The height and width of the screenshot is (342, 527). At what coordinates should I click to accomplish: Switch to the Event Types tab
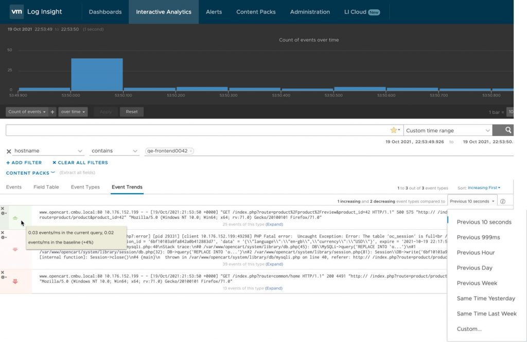pyautogui.click(x=85, y=187)
